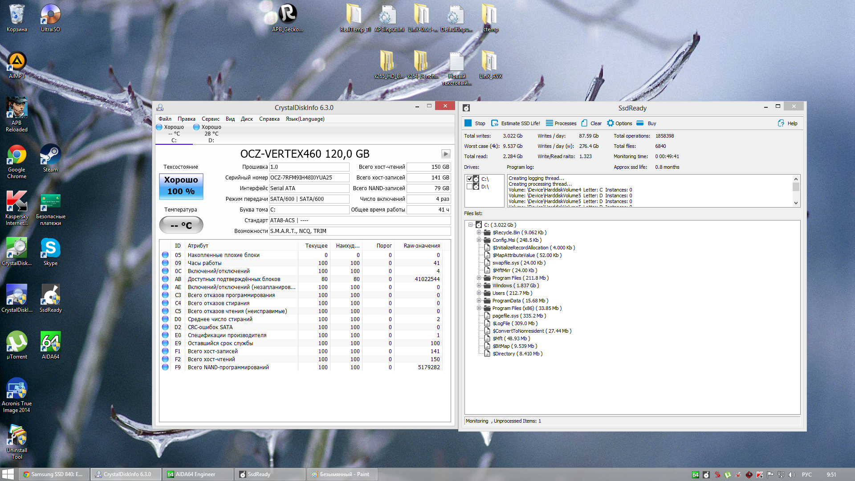This screenshot has width=855, height=481.
Task: Open SsdReady Options gear icon
Action: tap(611, 123)
